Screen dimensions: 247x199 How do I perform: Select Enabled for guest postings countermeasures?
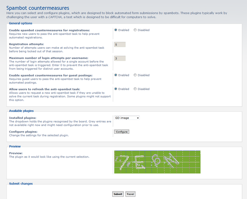click(116, 75)
